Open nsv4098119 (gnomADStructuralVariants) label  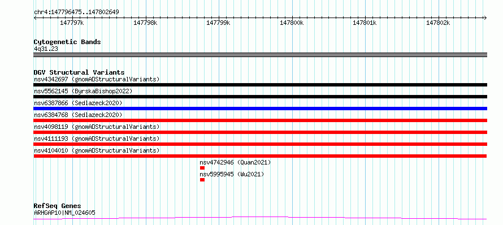click(97, 127)
